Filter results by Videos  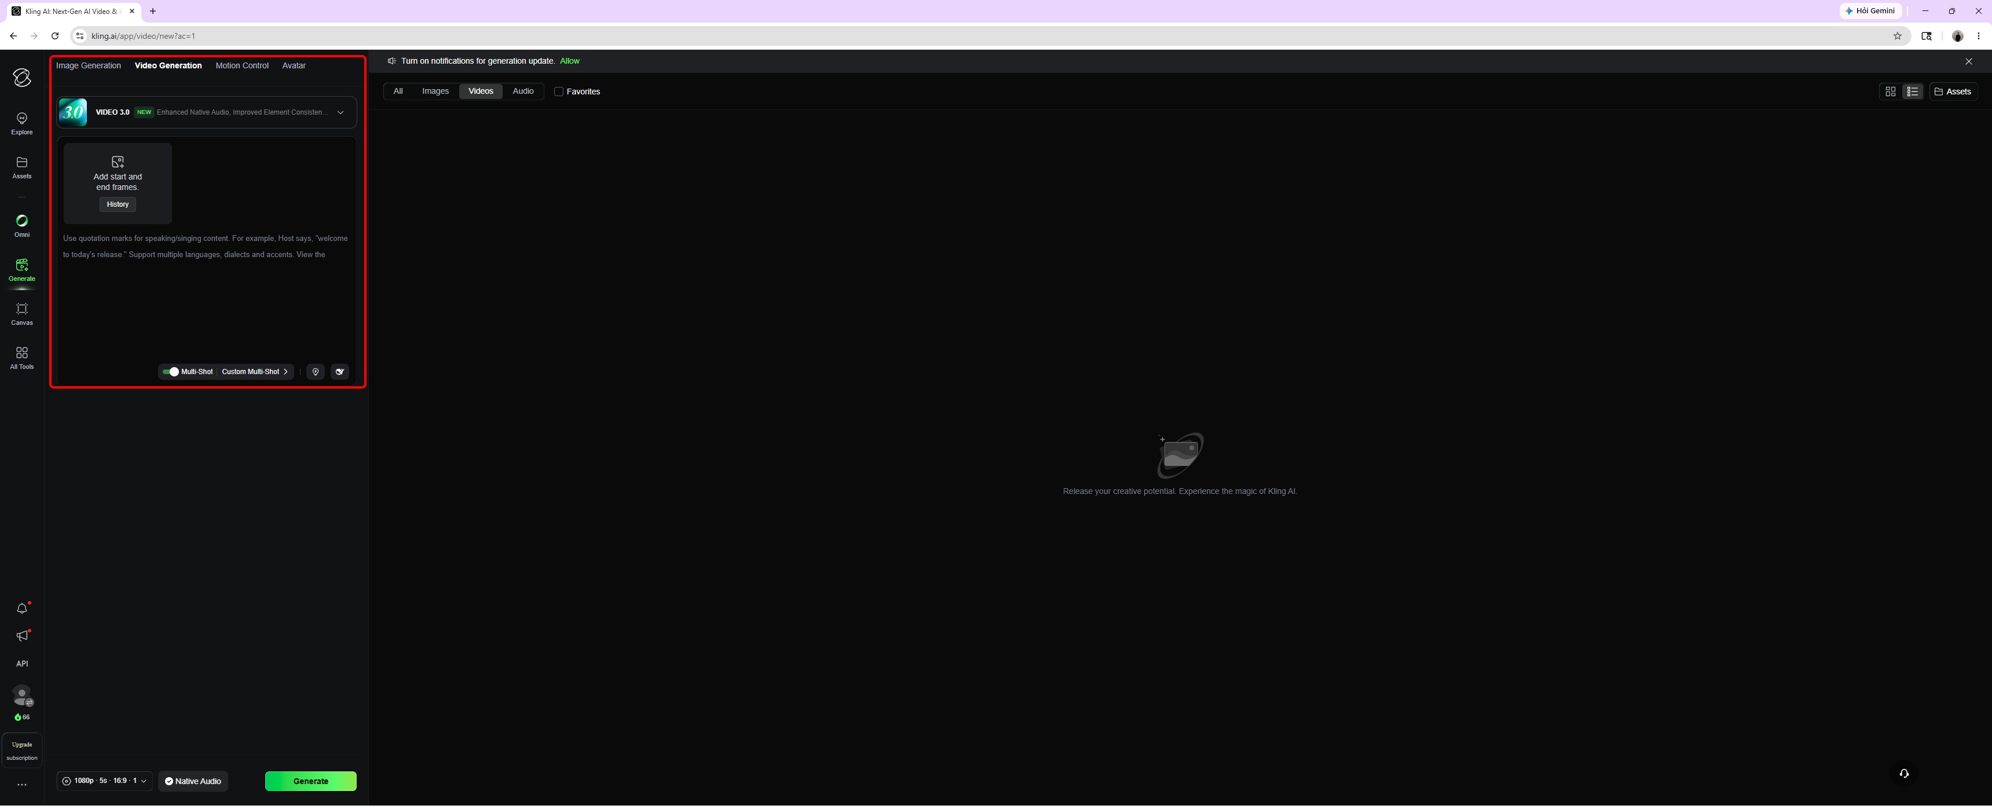point(480,91)
